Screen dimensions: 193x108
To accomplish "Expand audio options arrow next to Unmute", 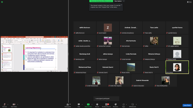I will [x=8, y=104].
